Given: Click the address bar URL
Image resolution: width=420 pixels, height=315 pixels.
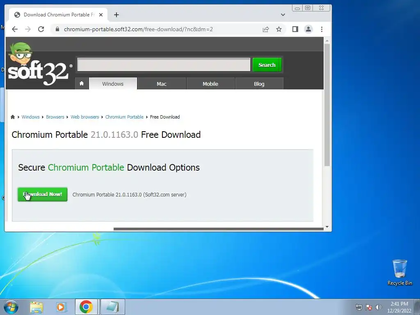Looking at the screenshot, I should click(138, 29).
